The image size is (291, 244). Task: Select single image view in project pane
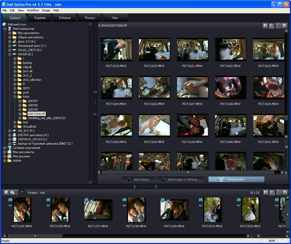(279, 192)
